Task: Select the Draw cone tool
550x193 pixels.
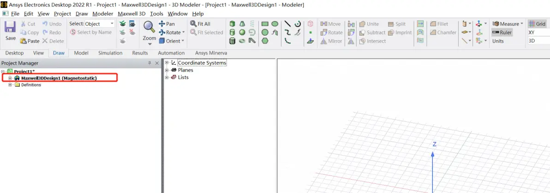Action: [242, 24]
